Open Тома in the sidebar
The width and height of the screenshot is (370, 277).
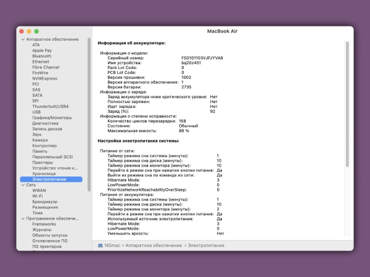point(37,213)
